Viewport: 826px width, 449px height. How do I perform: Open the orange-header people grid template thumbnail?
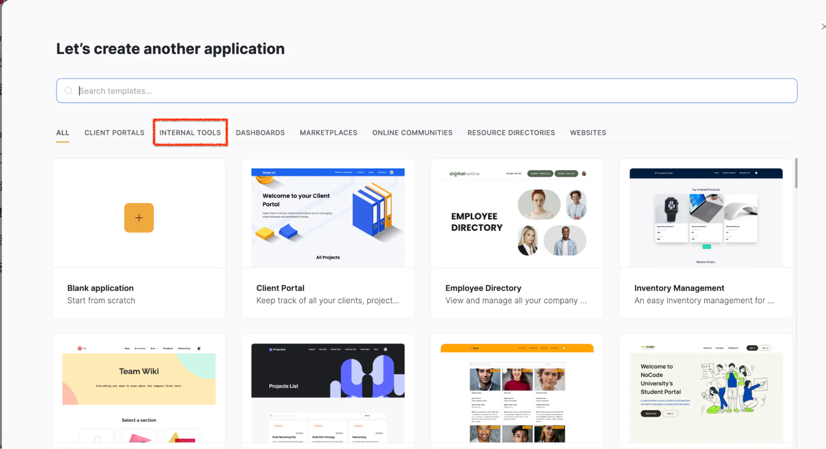click(x=517, y=393)
